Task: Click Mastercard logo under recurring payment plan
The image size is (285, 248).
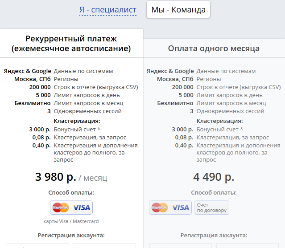Action: point(61,207)
